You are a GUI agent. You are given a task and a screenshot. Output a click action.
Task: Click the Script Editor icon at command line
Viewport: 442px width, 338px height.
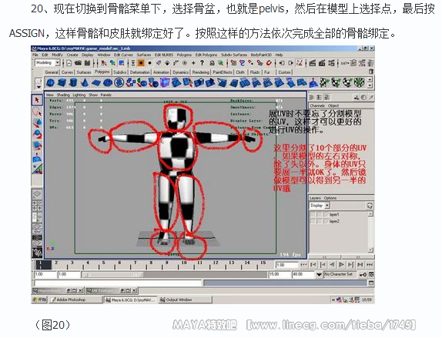click(371, 283)
